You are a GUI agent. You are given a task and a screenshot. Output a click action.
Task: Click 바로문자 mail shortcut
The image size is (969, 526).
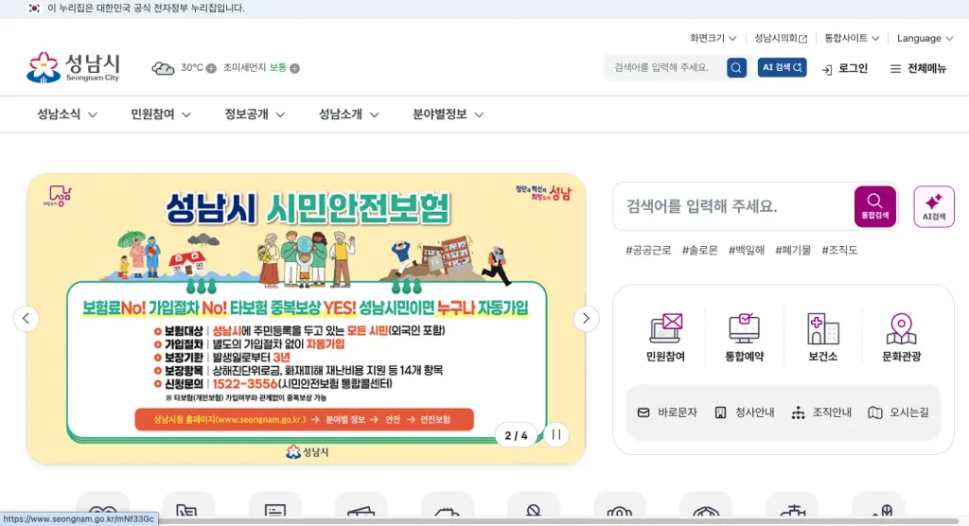(x=667, y=412)
